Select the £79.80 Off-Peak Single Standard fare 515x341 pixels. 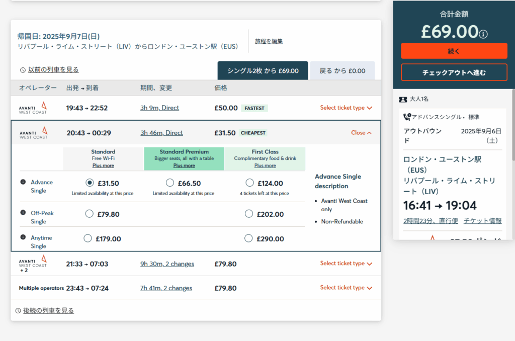(x=90, y=214)
